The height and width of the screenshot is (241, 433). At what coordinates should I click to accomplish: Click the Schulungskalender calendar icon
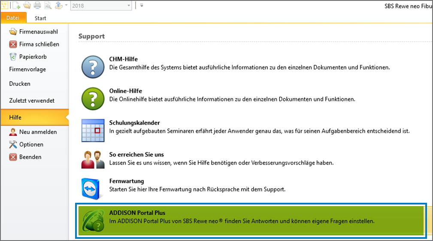click(x=93, y=131)
